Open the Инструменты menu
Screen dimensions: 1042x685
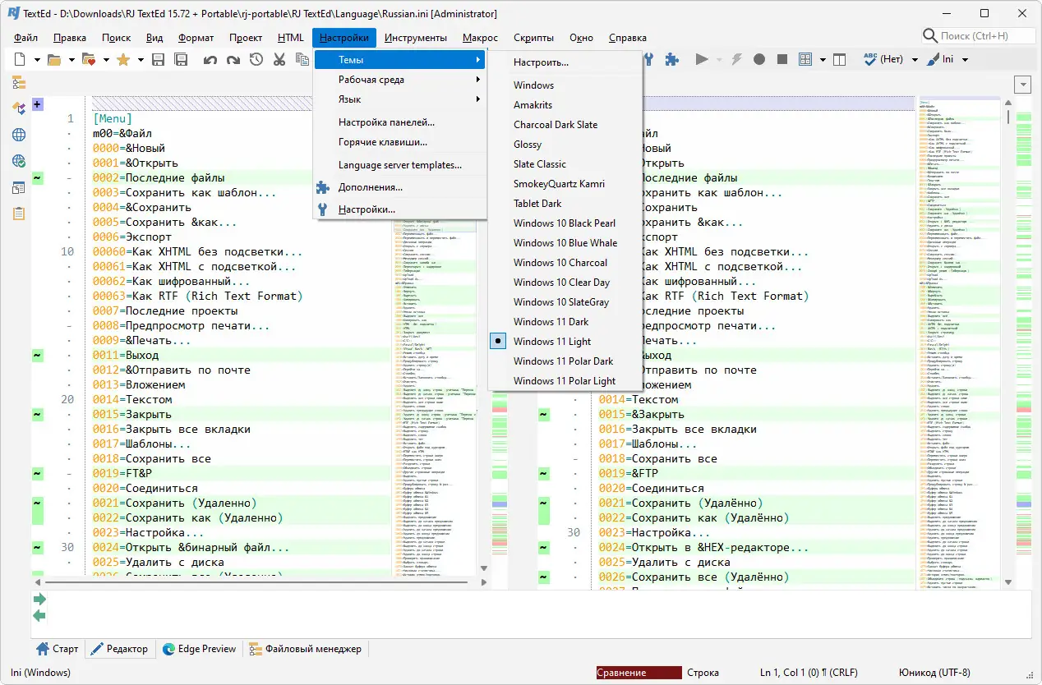(415, 38)
